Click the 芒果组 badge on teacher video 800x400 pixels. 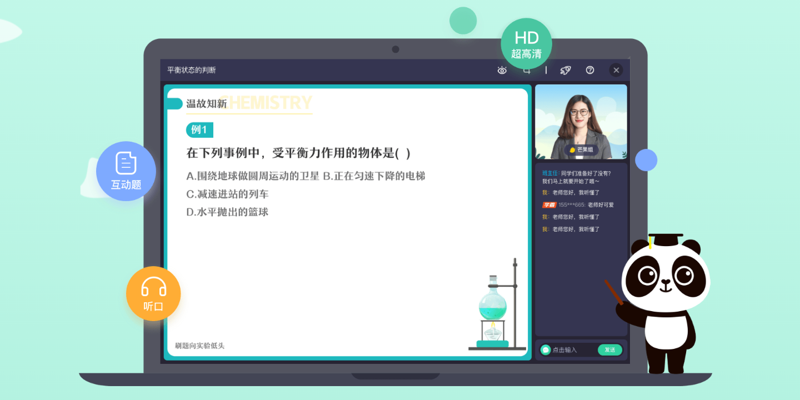tap(581, 149)
